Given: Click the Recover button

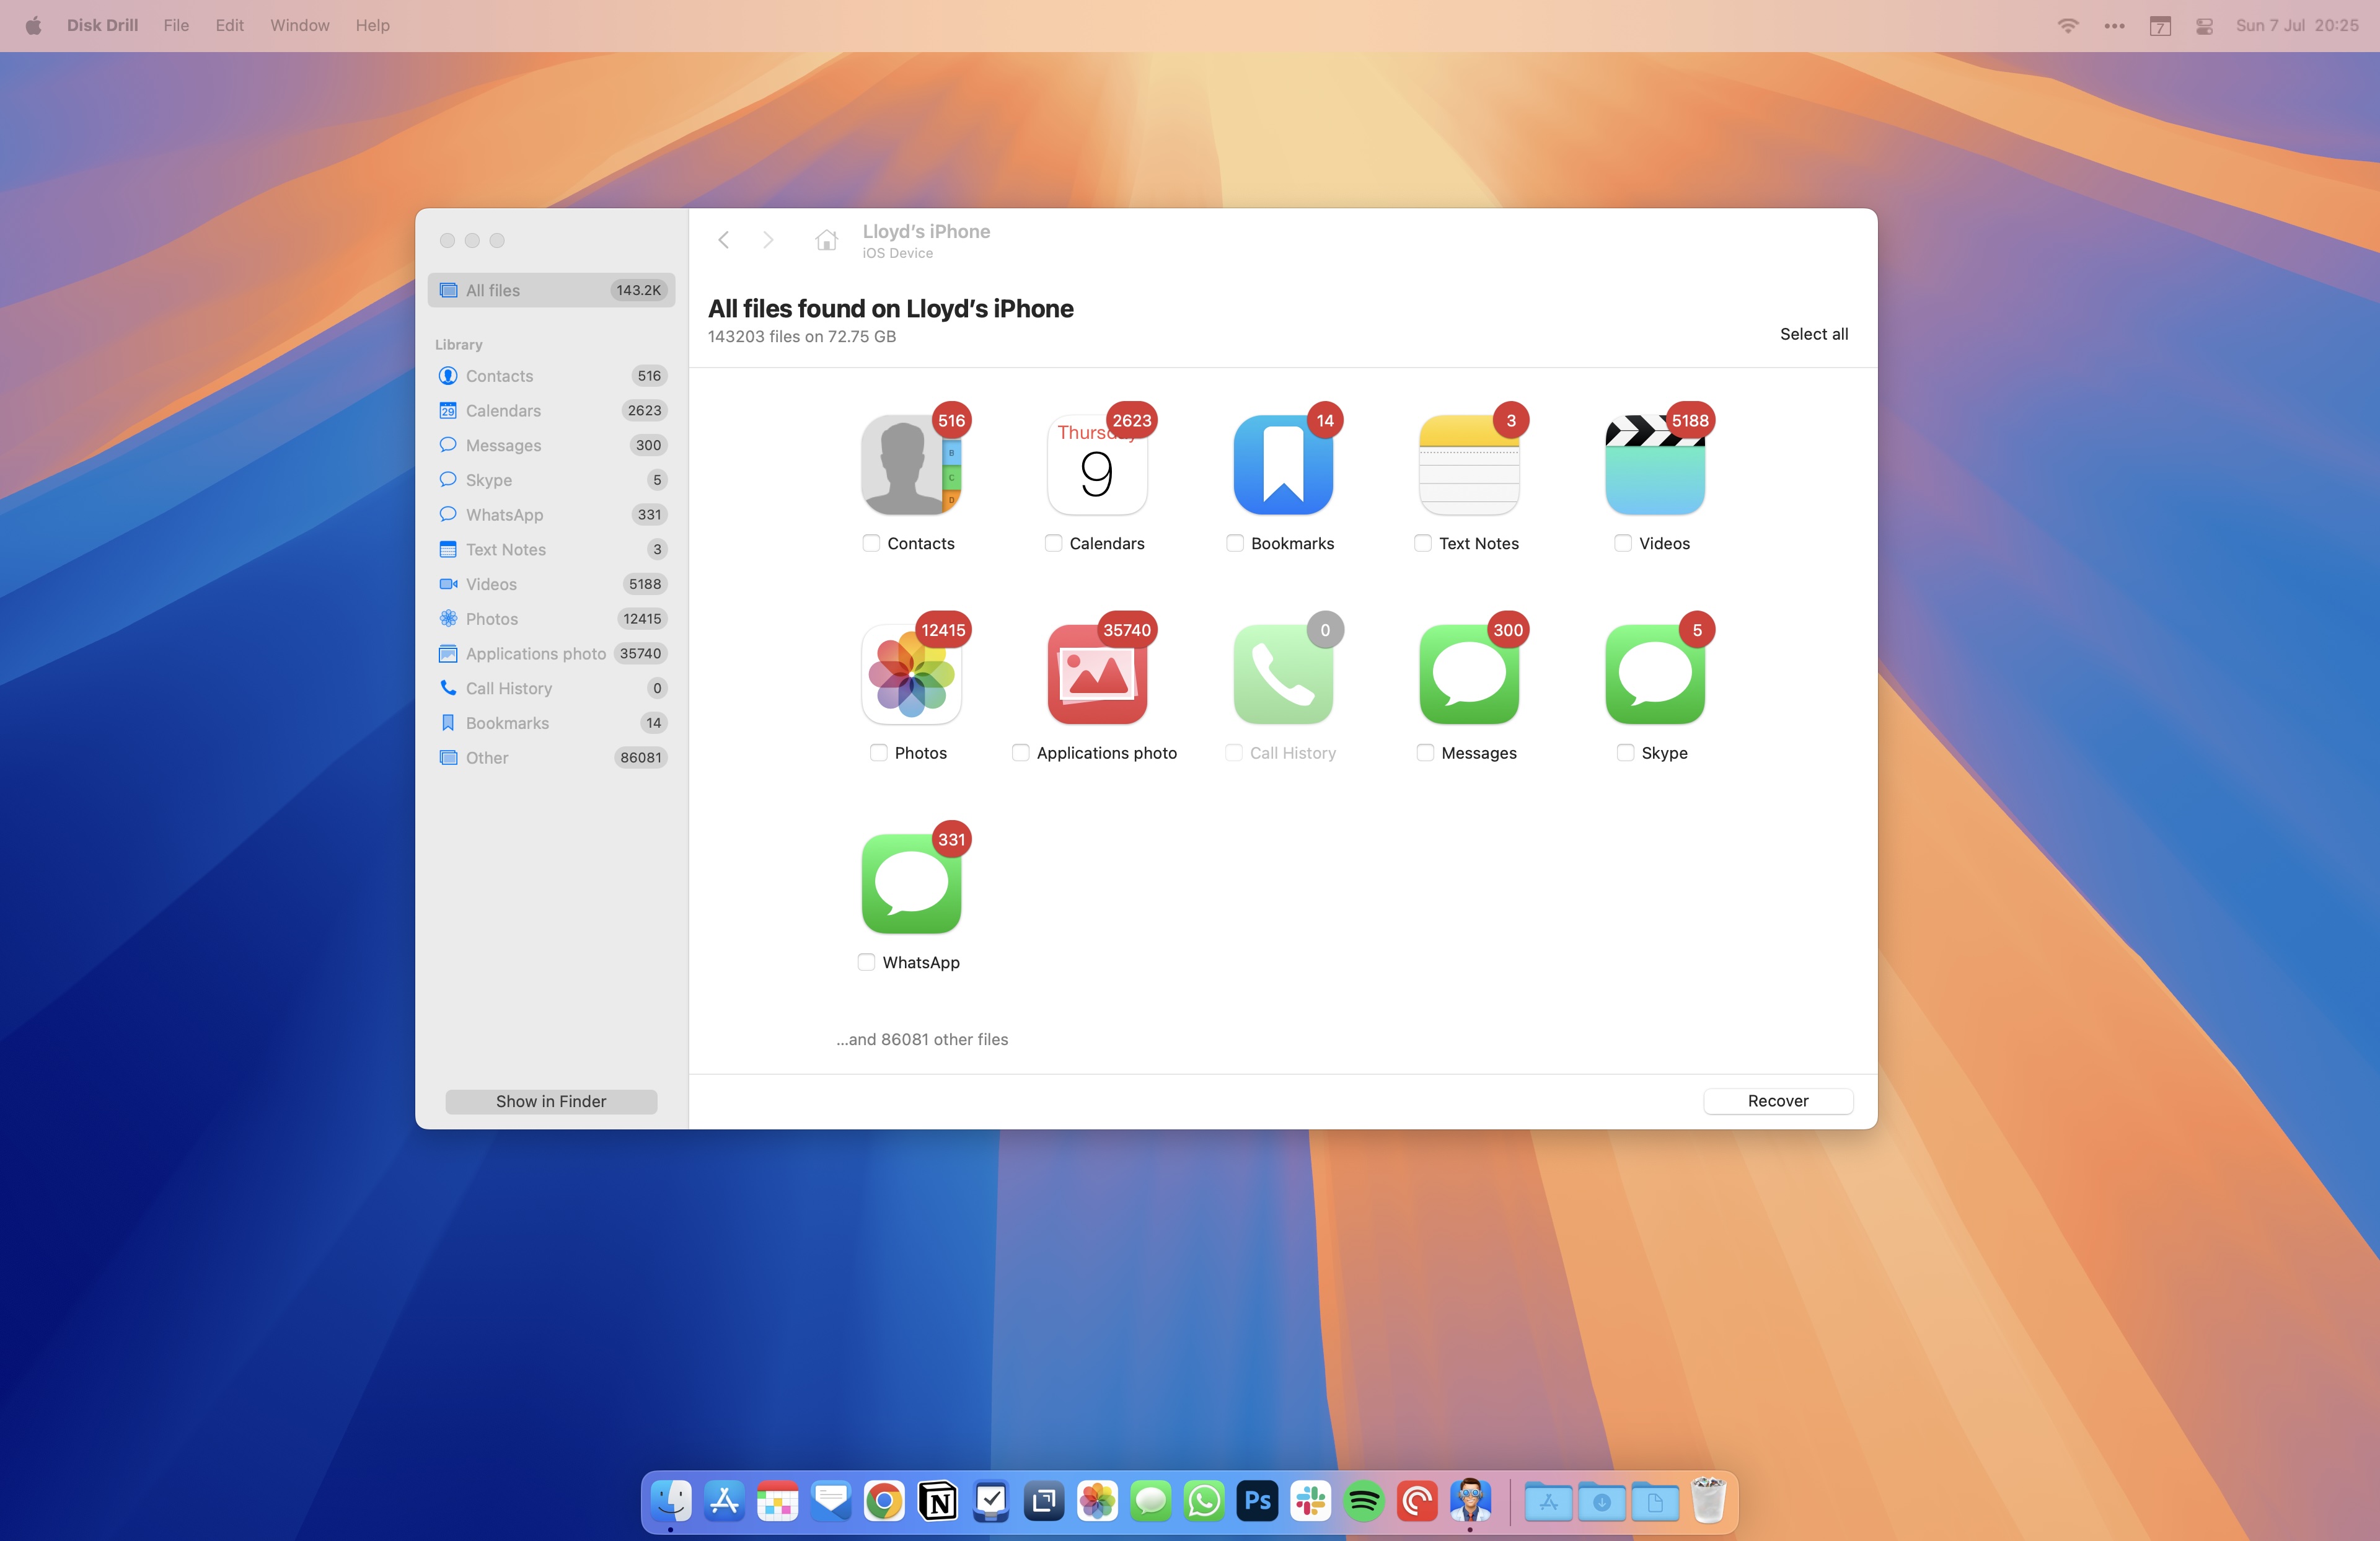Looking at the screenshot, I should click(1778, 1101).
